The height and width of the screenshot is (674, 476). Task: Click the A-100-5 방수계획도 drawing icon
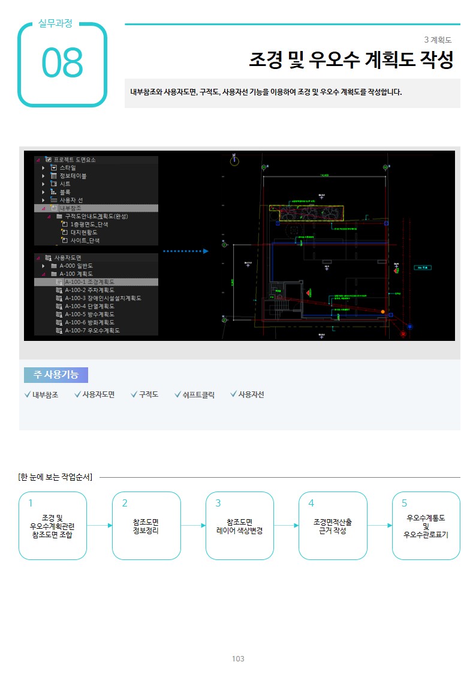(x=59, y=314)
